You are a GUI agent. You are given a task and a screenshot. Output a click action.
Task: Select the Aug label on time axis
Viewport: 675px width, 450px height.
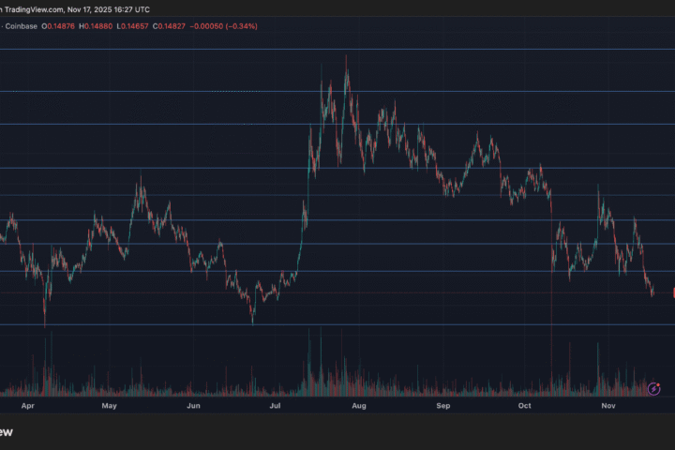[357, 407]
